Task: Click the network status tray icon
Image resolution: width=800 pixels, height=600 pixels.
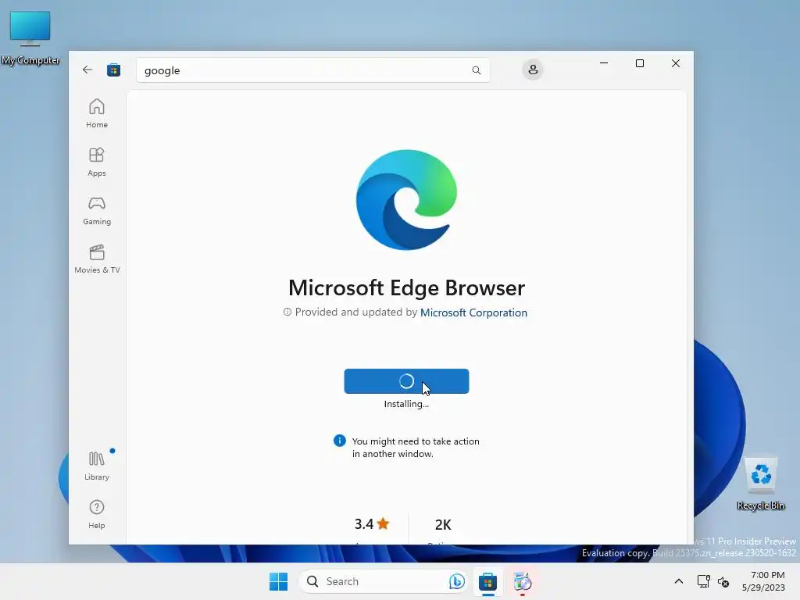Action: (x=704, y=581)
